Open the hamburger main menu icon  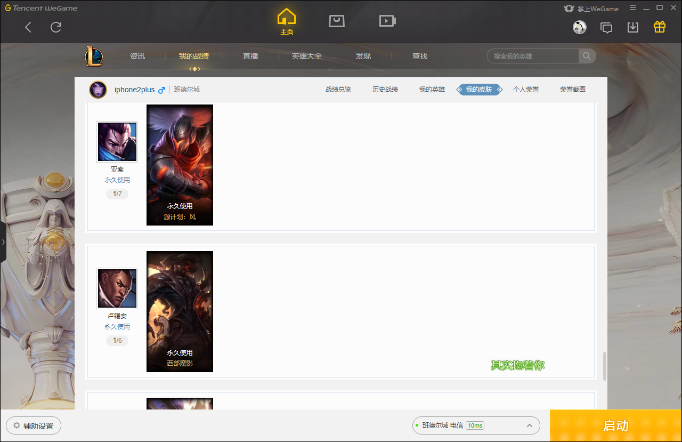pyautogui.click(x=633, y=8)
